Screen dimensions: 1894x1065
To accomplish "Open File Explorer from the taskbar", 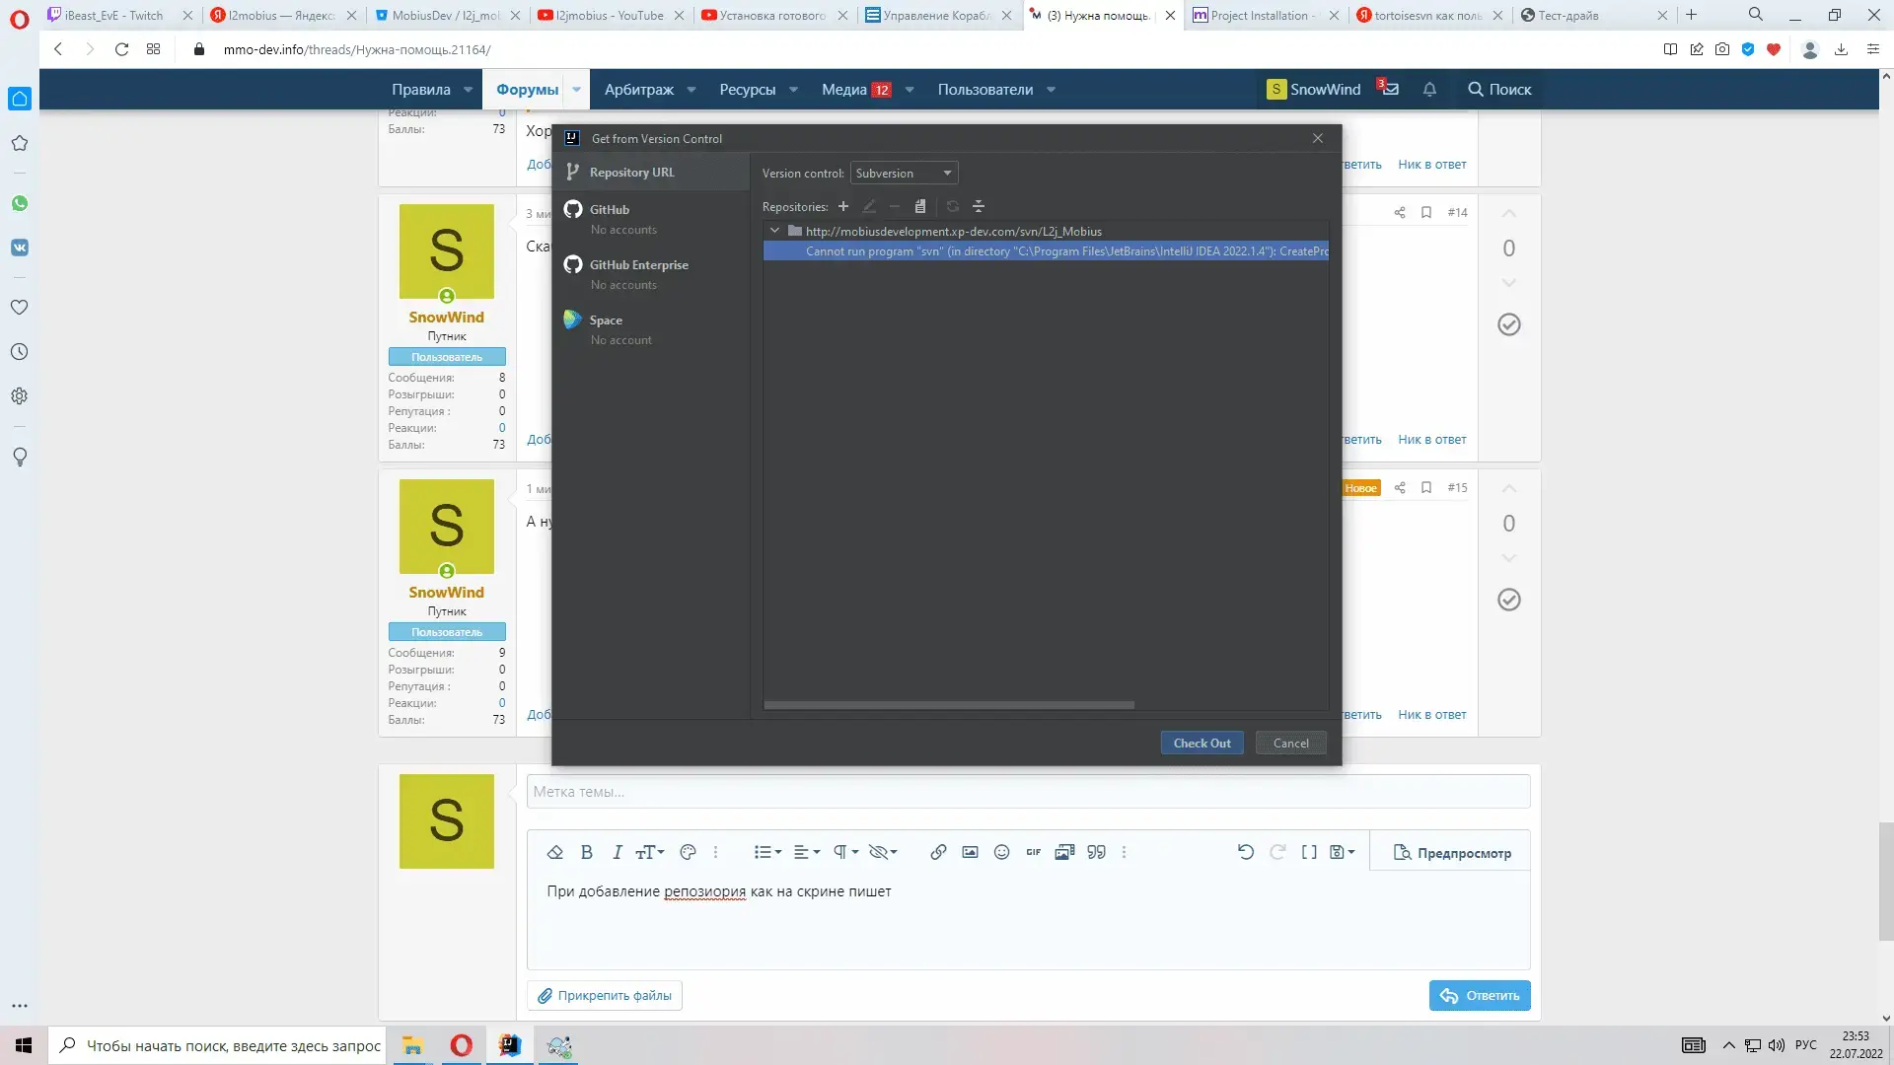I will tap(412, 1045).
